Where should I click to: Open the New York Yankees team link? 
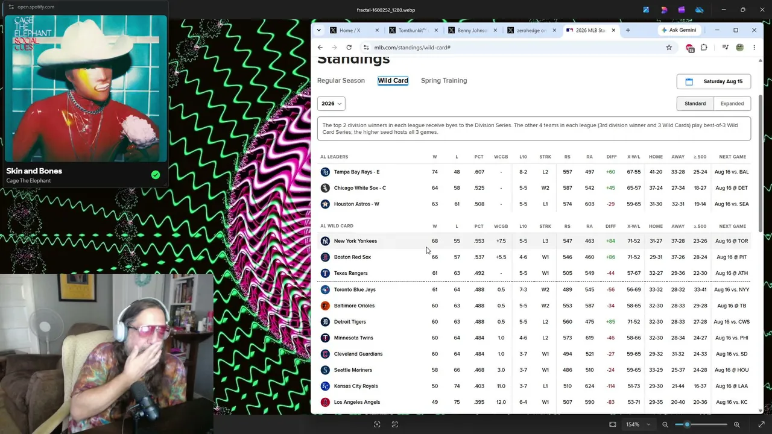tap(355, 241)
